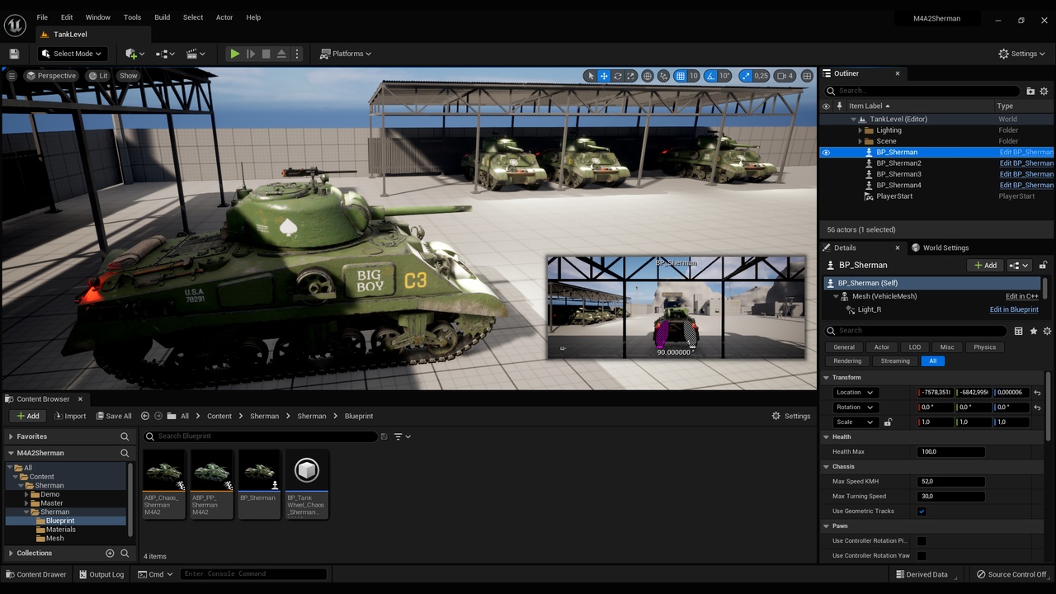Open the Window menu

tap(98, 17)
